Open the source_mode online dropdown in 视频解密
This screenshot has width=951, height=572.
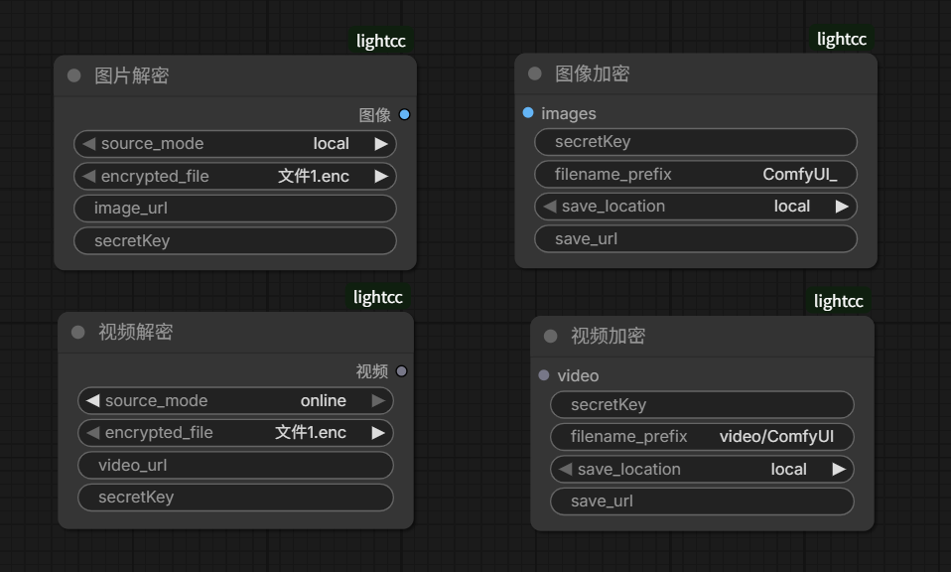[x=235, y=401]
